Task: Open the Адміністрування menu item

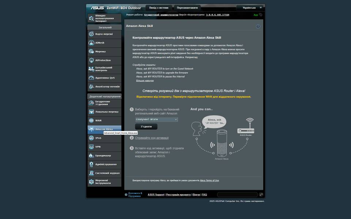Action: point(106,164)
